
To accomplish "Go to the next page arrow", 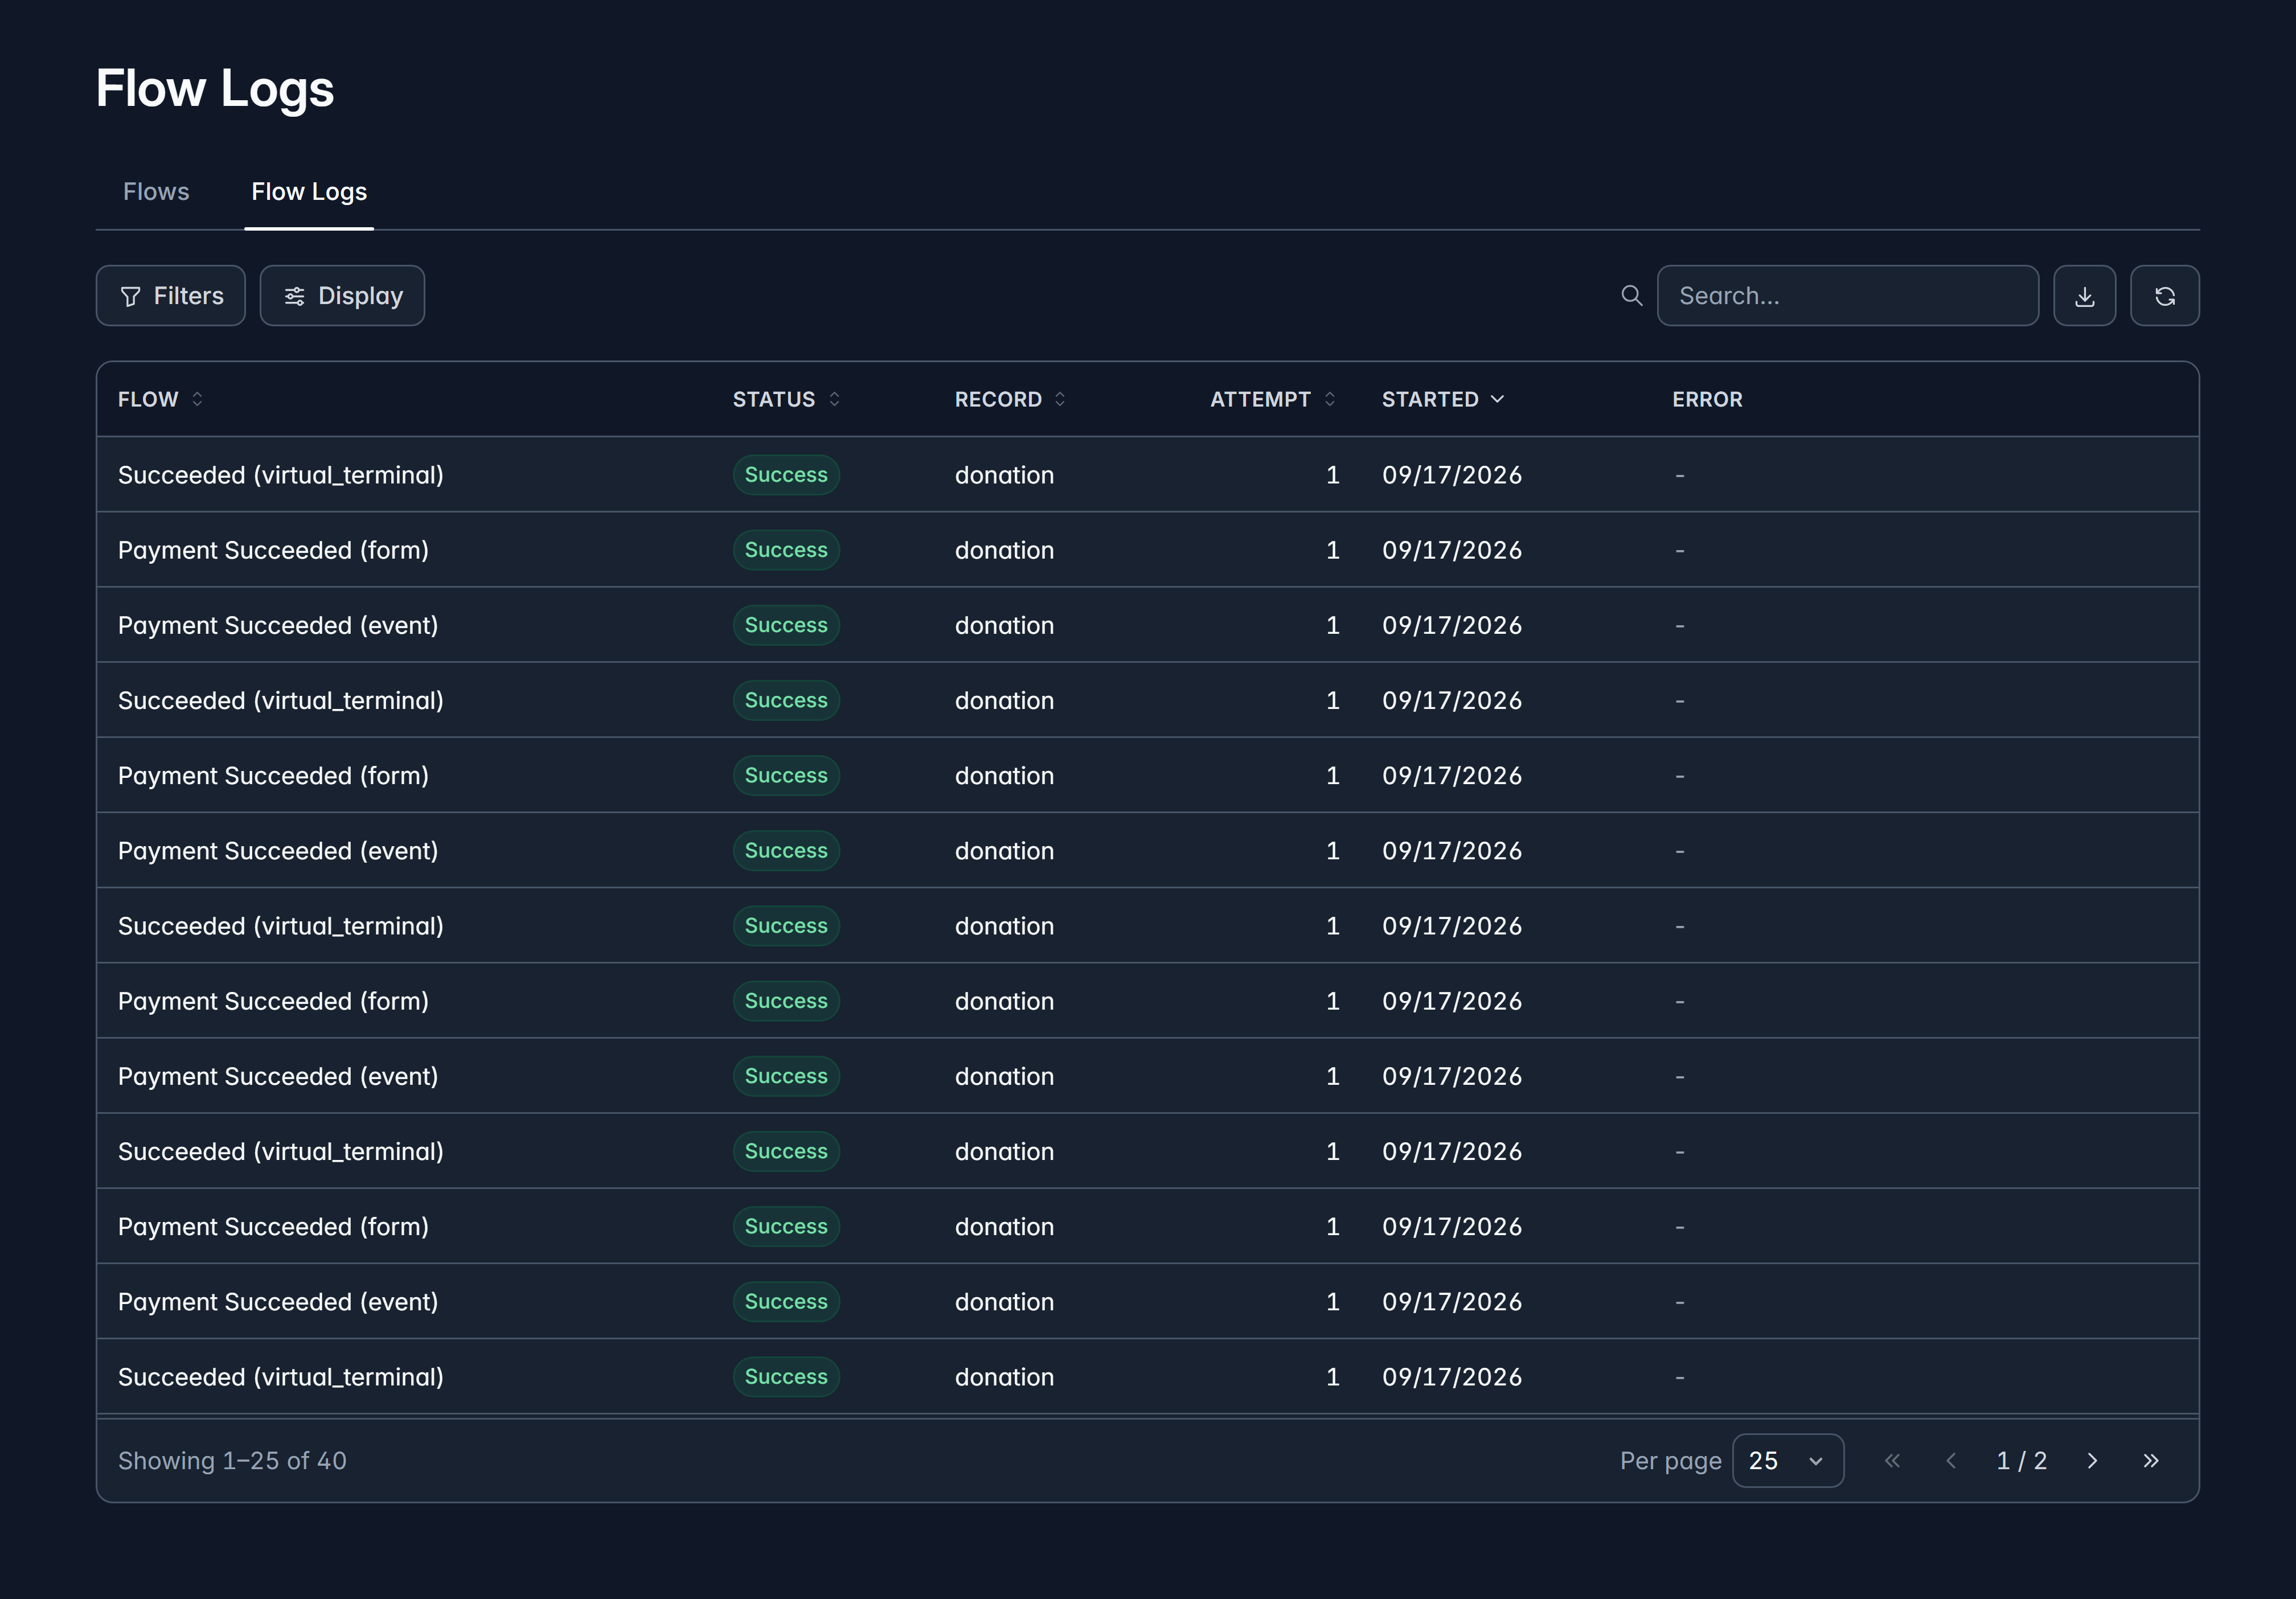I will click(2092, 1461).
